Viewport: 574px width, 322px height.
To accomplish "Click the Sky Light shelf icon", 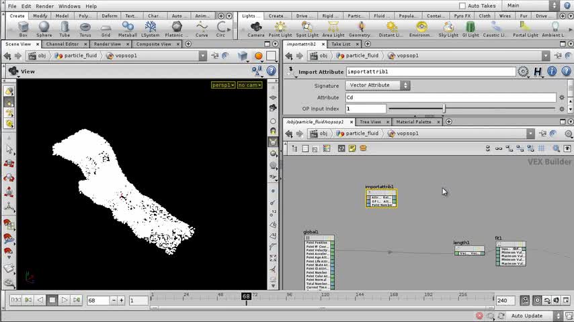I will pos(448,28).
